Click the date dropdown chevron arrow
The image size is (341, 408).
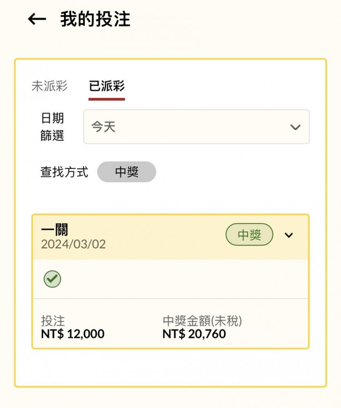tap(295, 127)
